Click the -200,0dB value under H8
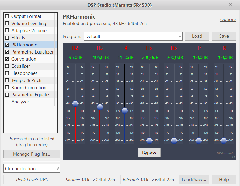This screenshot has width=240, height=186. (x=224, y=58)
